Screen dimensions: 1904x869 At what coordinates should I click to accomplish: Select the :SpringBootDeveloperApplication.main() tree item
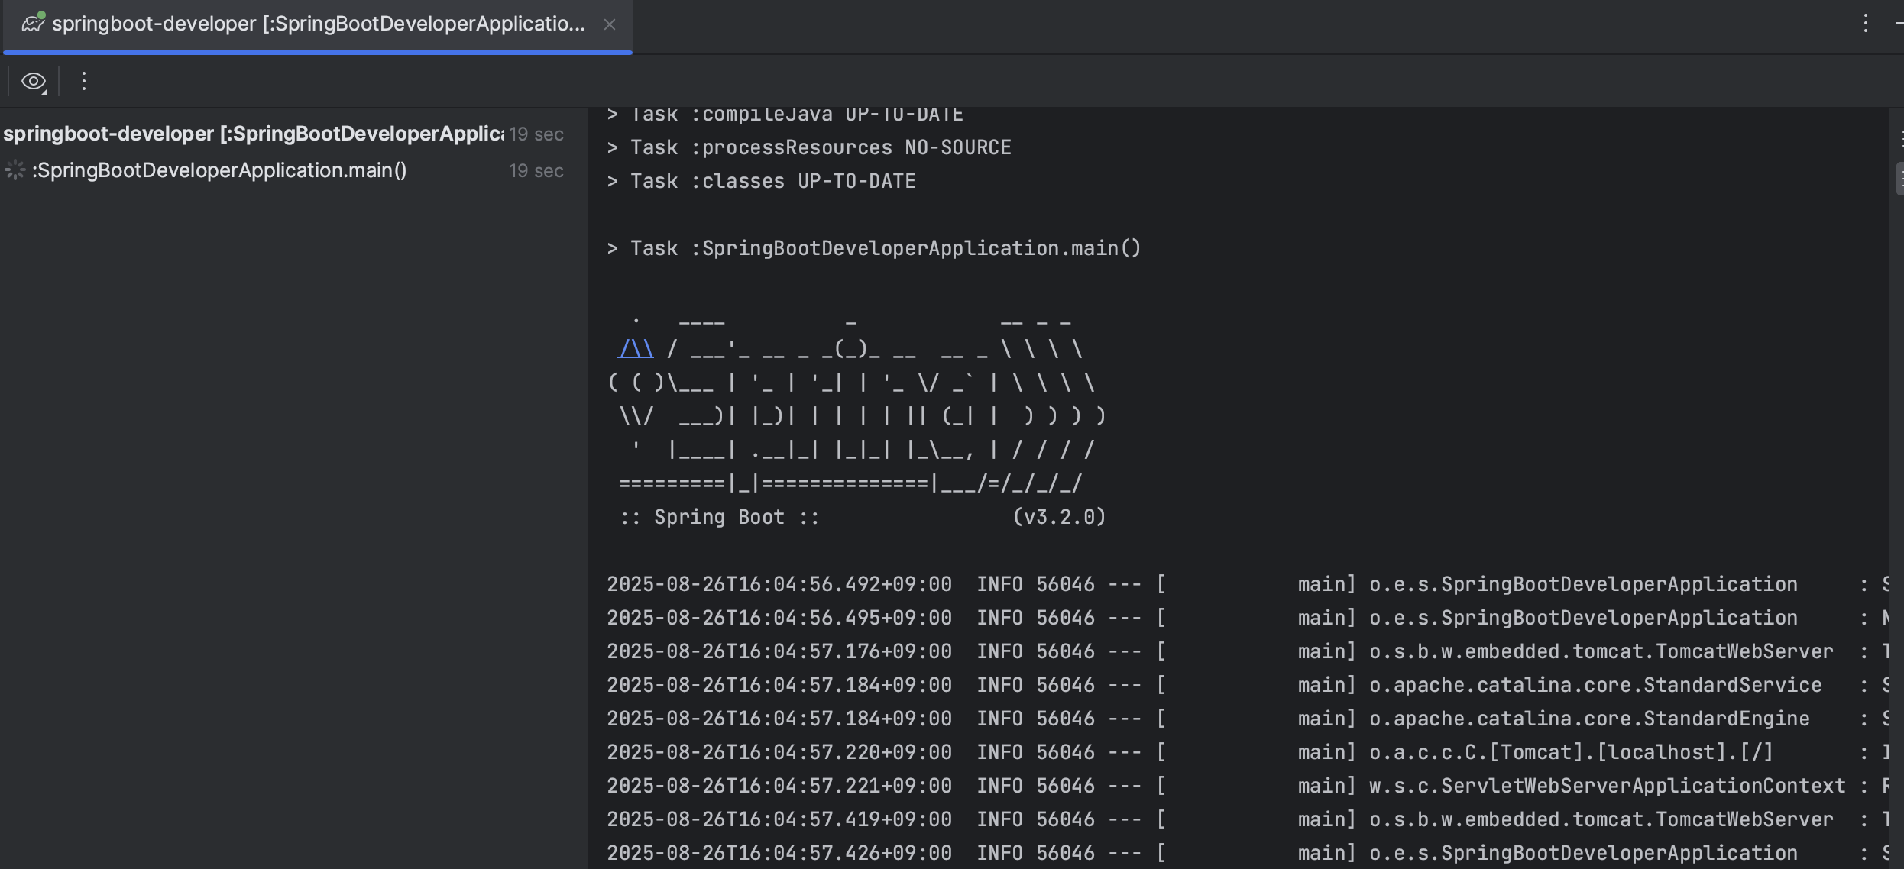[219, 170]
